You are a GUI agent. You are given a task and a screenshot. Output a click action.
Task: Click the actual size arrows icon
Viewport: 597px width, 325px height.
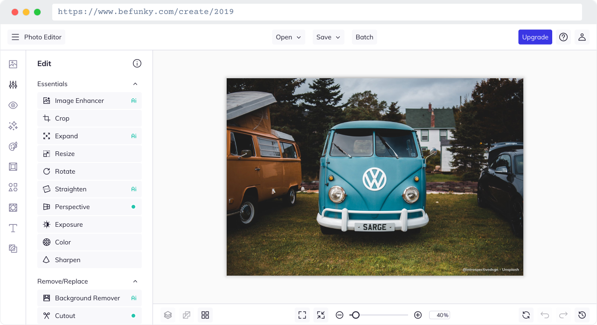321,315
